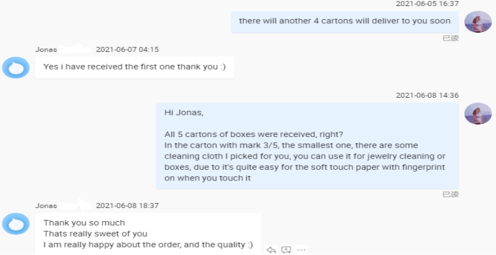Viewport: 496px width, 255px height.
Task: Open the Jonas name label dated 2021-06-07
Action: pyautogui.click(x=46, y=49)
